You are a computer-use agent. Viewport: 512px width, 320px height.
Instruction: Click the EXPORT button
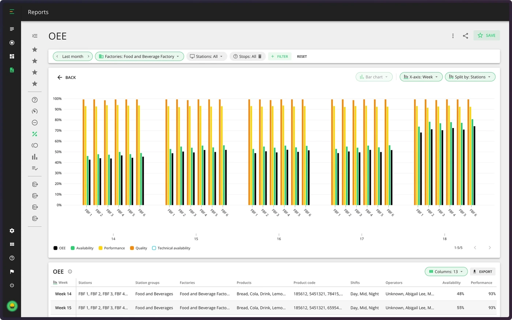tap(483, 272)
